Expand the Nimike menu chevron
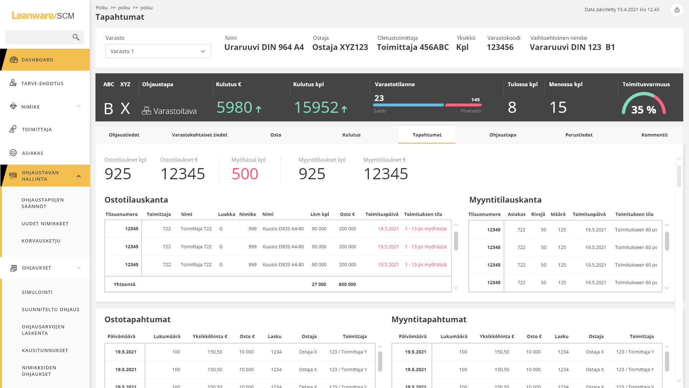 79,106
